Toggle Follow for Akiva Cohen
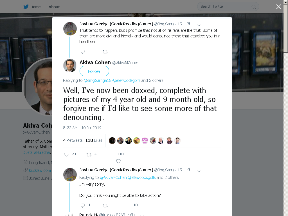 94,71
